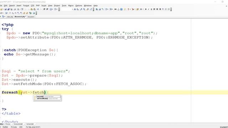Screen dimensions: 228x128
Task: Click the Heading (H) toolbar icon
Action: [141, 9]
